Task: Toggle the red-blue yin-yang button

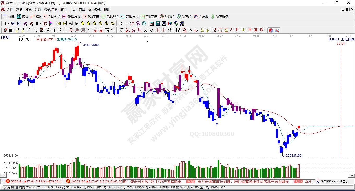Action: coord(271,30)
